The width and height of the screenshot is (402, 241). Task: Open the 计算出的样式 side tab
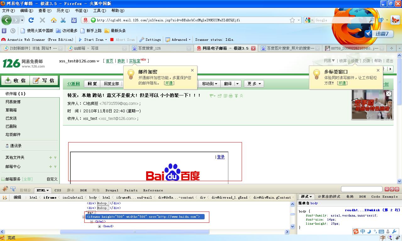pos(329,196)
